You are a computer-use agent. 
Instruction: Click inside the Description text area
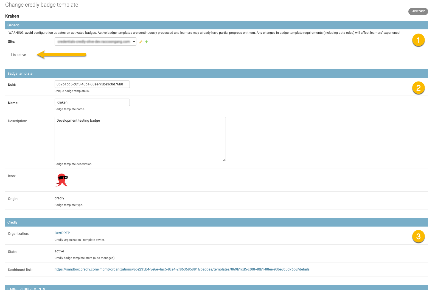pos(140,139)
